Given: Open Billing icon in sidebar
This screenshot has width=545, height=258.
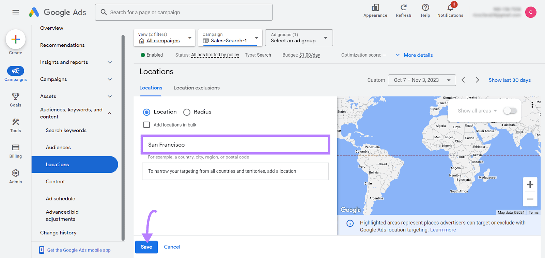Looking at the screenshot, I should [16, 148].
